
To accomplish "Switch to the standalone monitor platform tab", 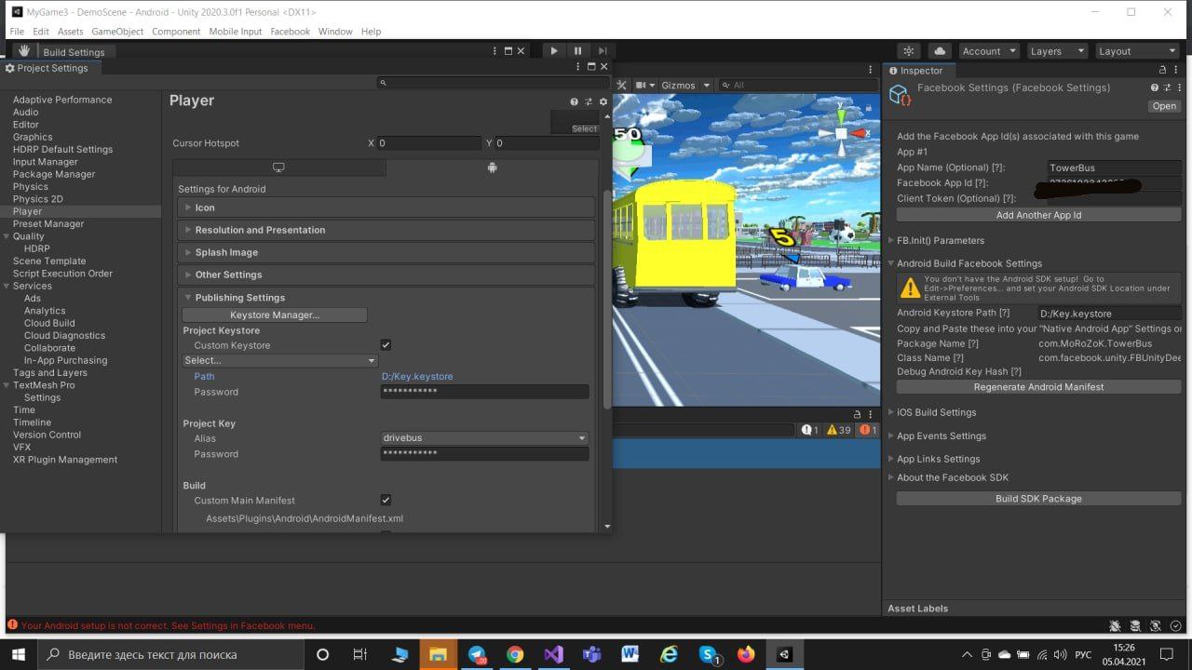I will coord(278,167).
